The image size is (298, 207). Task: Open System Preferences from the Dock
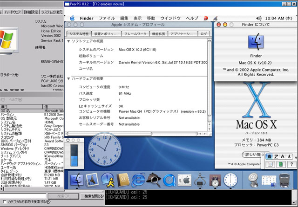[185, 180]
